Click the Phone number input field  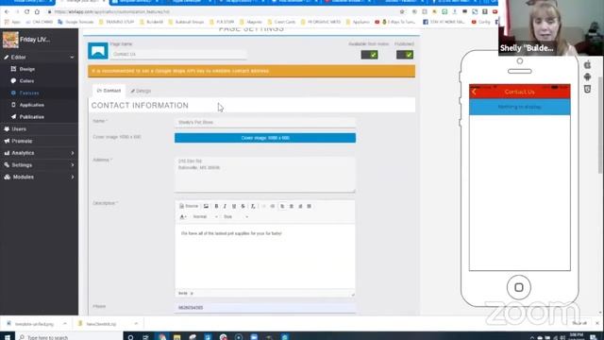click(x=265, y=308)
